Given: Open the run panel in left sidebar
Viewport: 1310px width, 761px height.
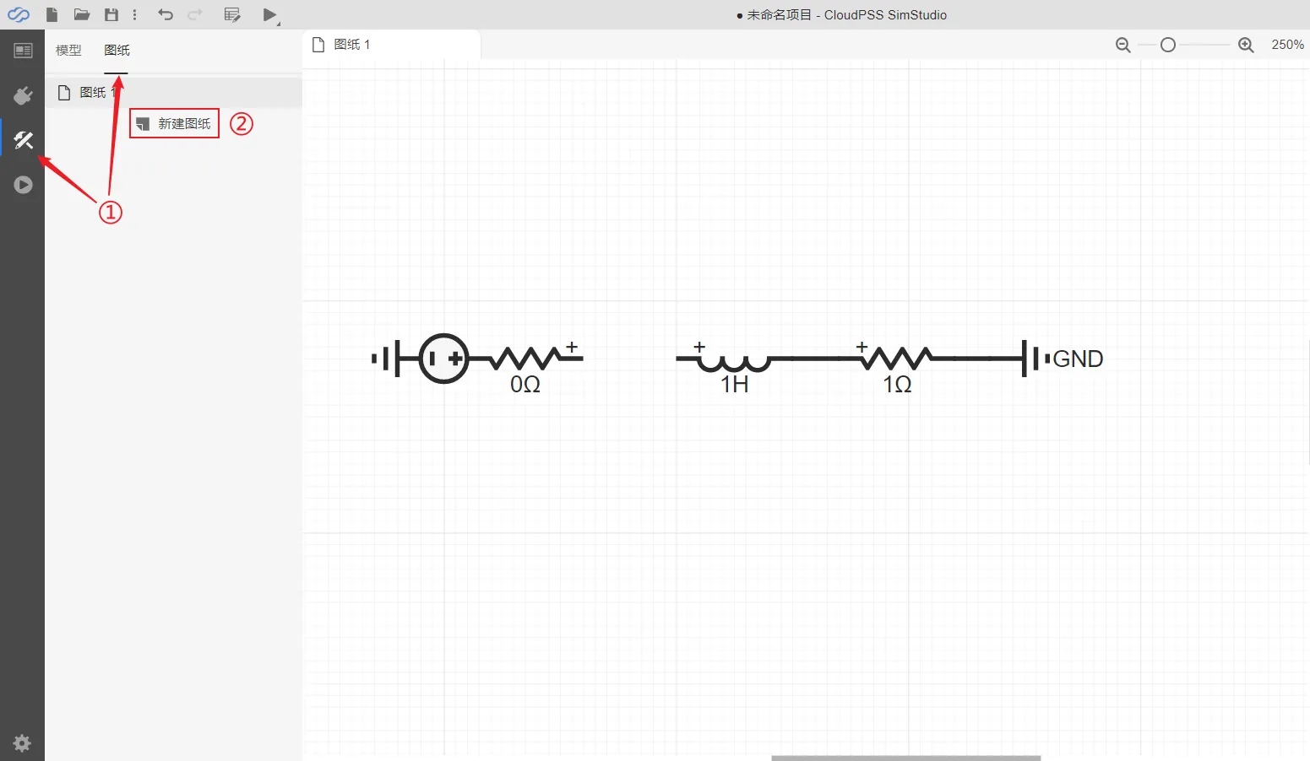Looking at the screenshot, I should (23, 185).
